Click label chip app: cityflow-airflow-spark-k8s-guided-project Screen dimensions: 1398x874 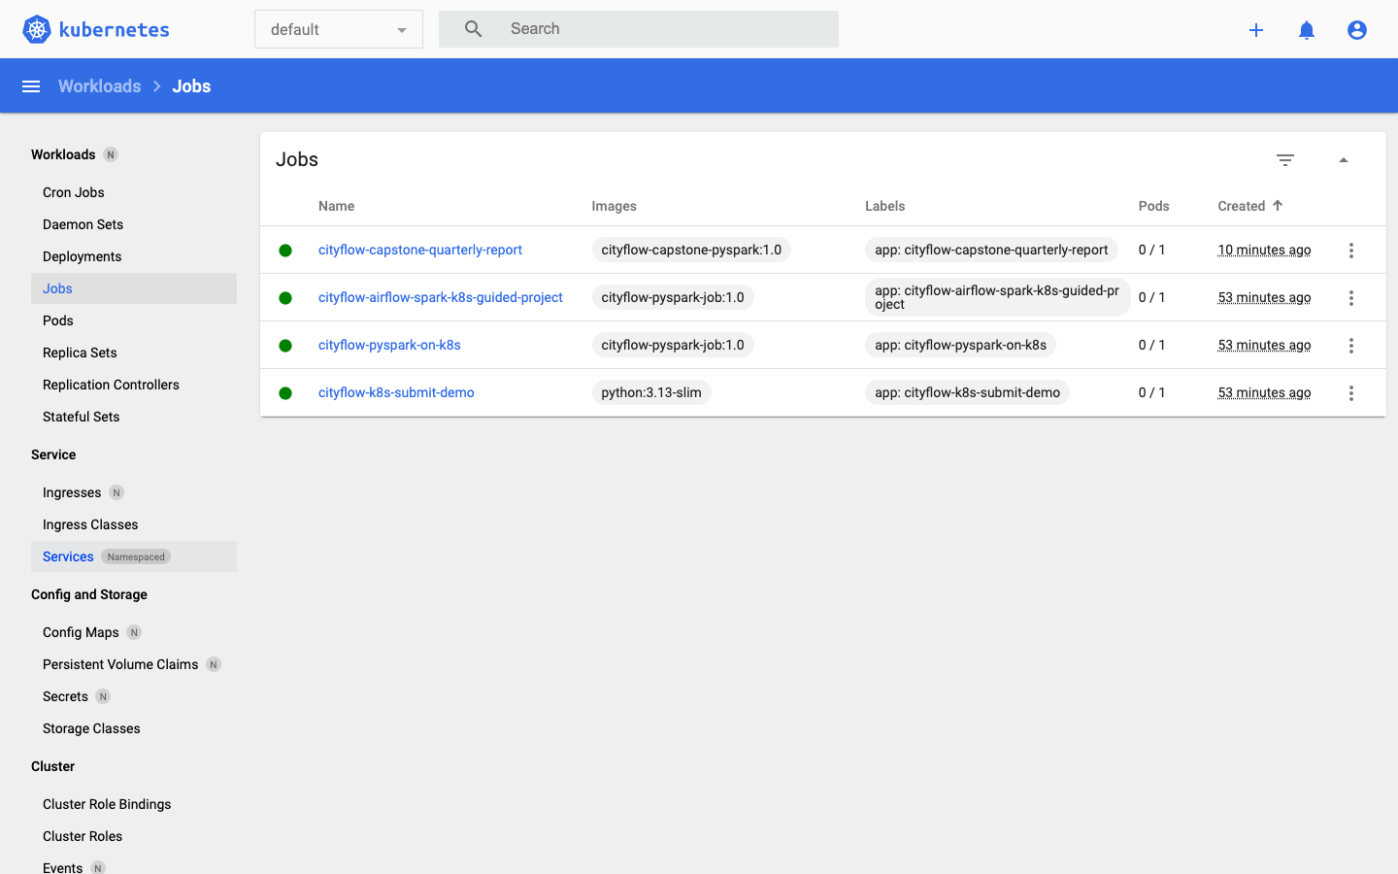(x=997, y=297)
